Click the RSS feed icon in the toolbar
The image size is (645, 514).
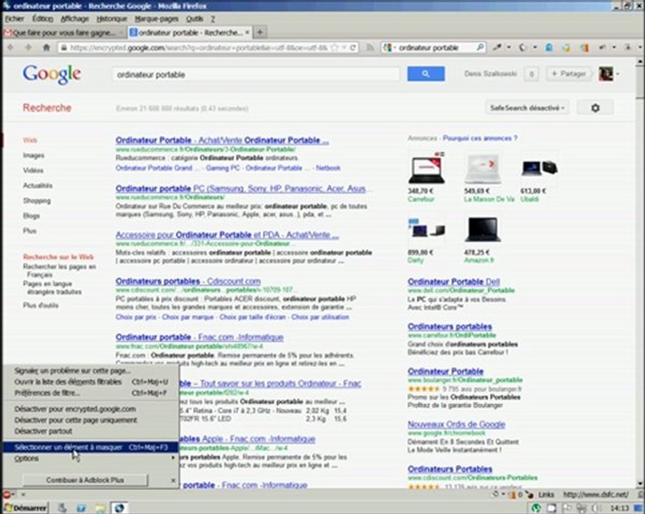pos(370,48)
